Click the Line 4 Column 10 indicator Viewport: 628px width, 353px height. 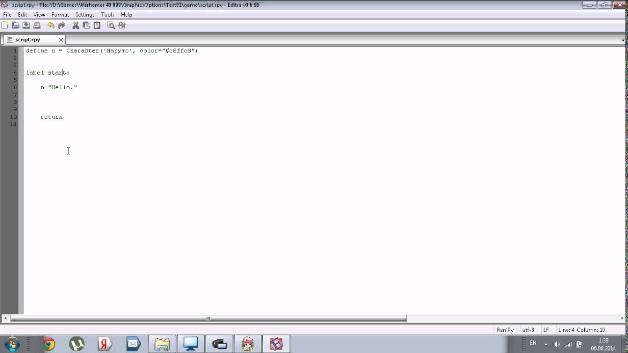point(581,330)
